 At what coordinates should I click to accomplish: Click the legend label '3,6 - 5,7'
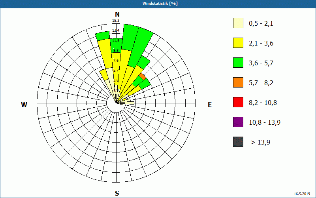coord(261,63)
